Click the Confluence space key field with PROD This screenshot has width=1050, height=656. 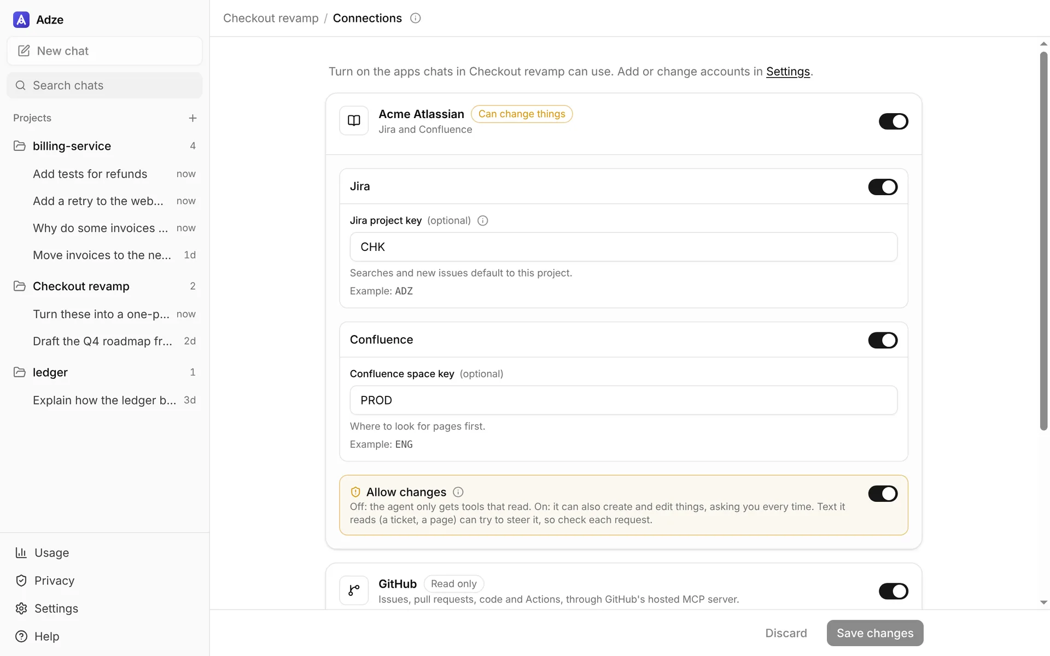[623, 400]
